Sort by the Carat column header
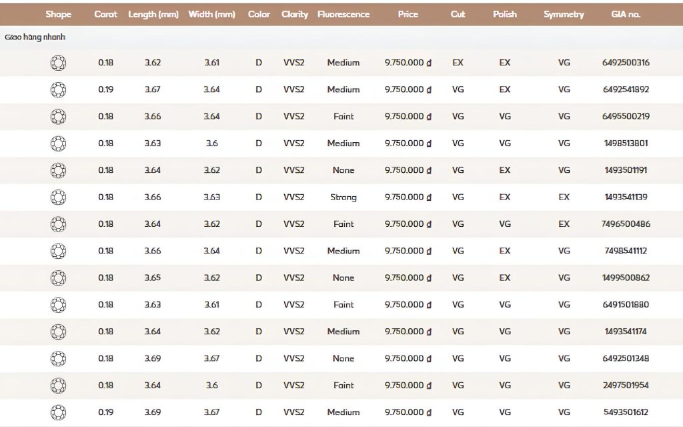 (105, 15)
